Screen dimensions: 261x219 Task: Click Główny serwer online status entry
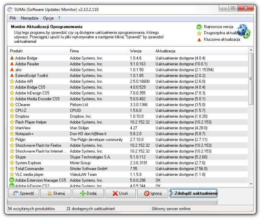[x=171, y=209]
